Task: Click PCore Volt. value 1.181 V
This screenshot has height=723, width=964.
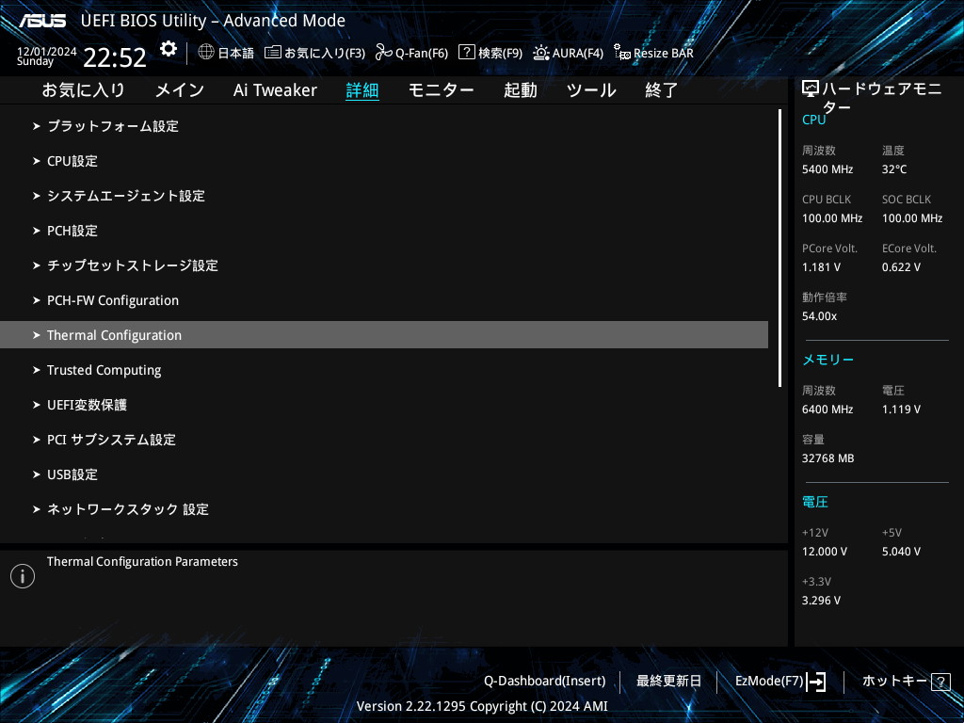Action: [821, 266]
